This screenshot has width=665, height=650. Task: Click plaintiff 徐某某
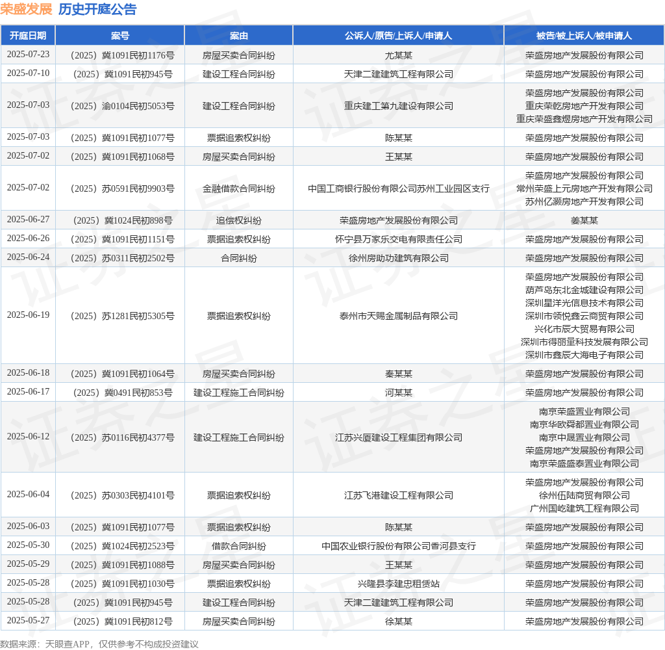click(x=398, y=621)
